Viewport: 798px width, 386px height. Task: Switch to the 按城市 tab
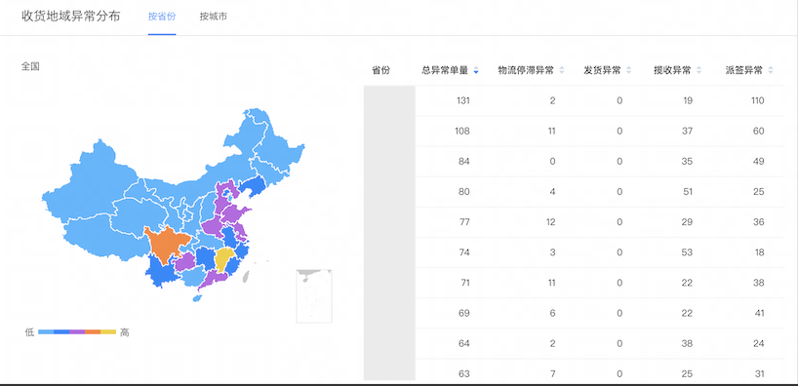214,17
